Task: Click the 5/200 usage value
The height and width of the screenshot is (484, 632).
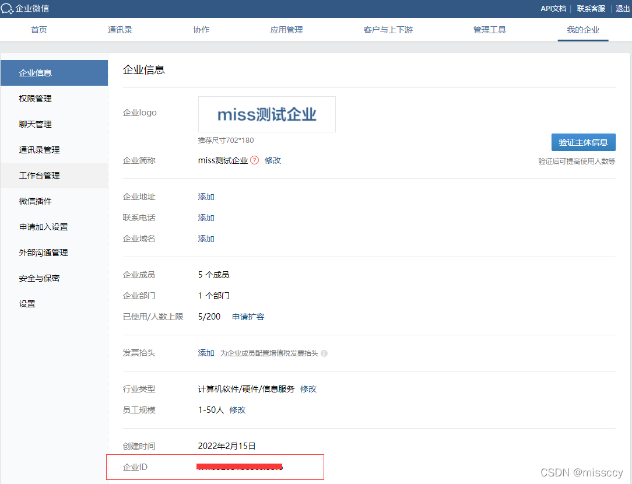Action: coord(209,317)
